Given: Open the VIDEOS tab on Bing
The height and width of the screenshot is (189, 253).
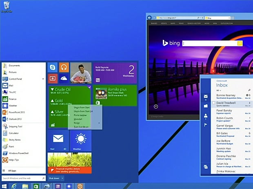Looking at the screenshot, I should click(164, 23).
